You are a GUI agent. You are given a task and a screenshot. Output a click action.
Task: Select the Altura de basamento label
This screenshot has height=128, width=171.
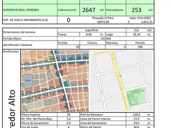click(35, 123)
